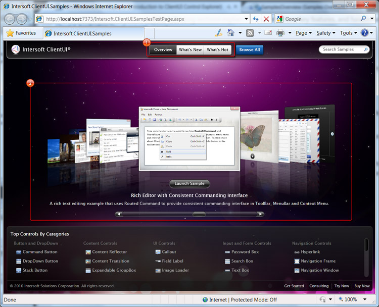
Task: Open the Page menu
Action: point(304,33)
